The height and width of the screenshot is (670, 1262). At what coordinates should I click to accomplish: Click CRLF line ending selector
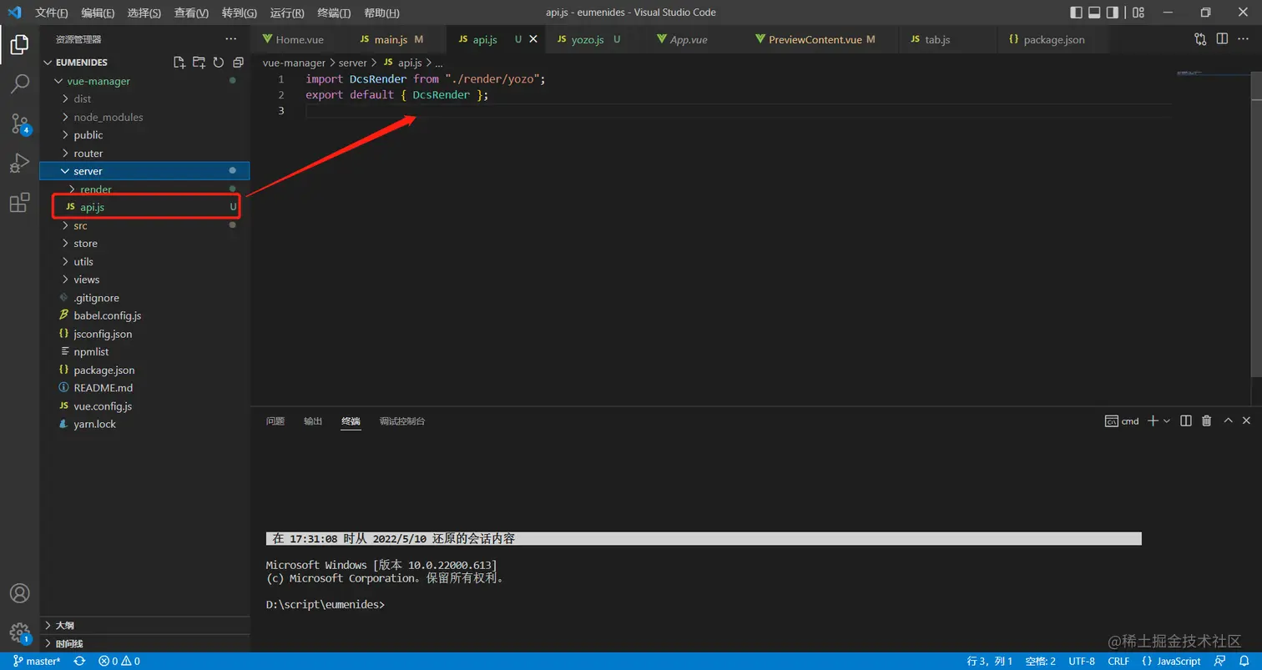(1118, 661)
